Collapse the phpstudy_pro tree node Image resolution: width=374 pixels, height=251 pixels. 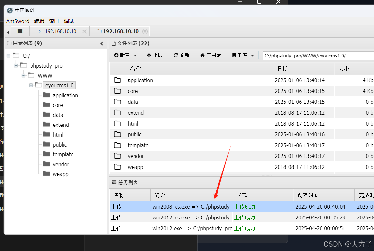[x=16, y=65]
